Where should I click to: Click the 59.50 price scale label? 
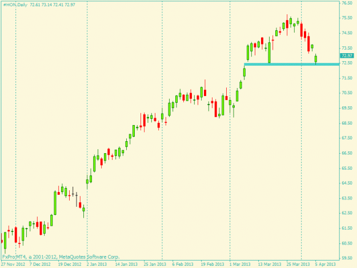click(347, 258)
